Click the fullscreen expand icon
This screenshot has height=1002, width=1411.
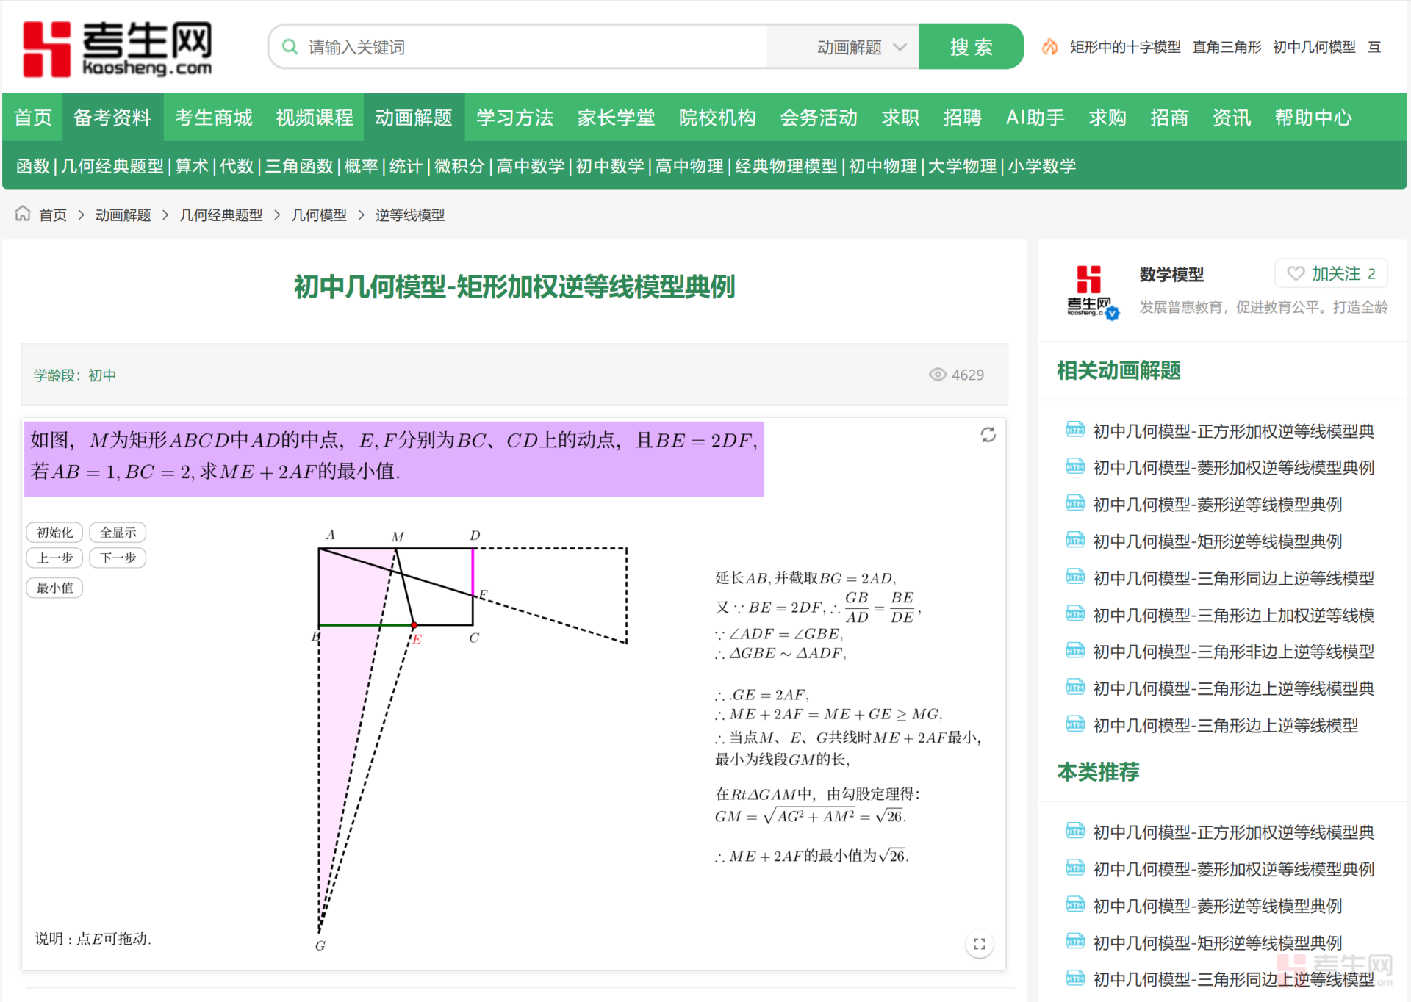(979, 944)
